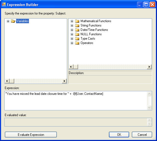Image resolution: width=157 pixels, height=141 pixels.
Task: Select the Operators label
Action: (x=87, y=43)
